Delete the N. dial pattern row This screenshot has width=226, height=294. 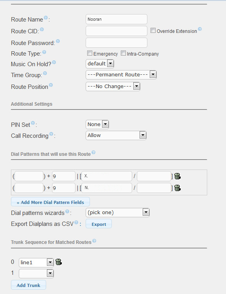pyautogui.click(x=177, y=188)
